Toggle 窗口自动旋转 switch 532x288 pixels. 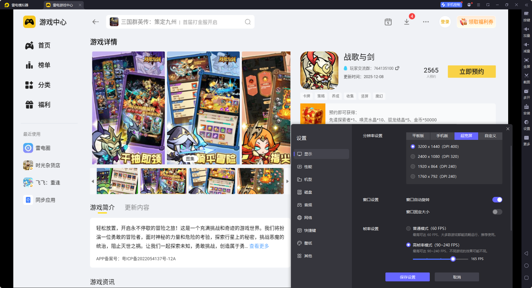[497, 200]
